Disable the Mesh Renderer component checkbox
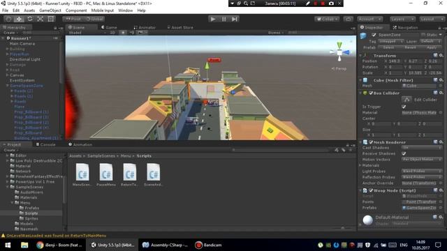447x251 pixels. coord(371,142)
